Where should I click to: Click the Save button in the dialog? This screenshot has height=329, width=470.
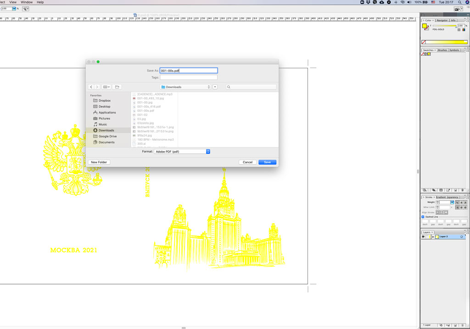click(267, 162)
